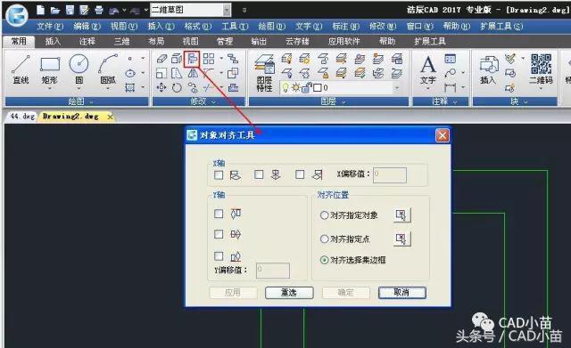Click the undo icon in quick access toolbar
This screenshot has width=571, height=348.
[113, 11]
